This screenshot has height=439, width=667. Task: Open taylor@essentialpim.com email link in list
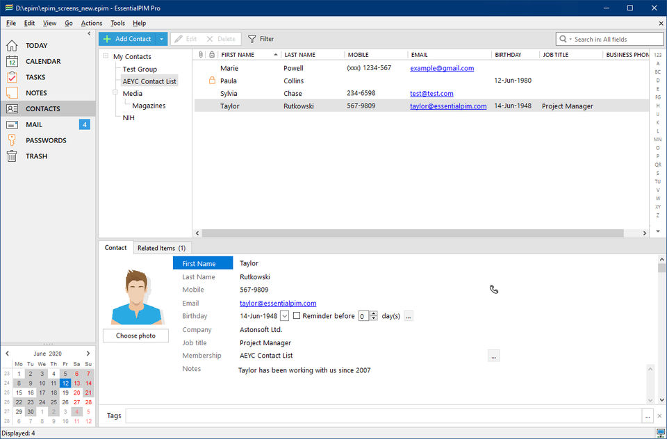pos(448,106)
